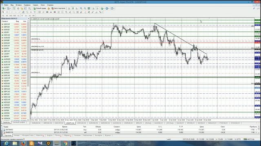Screen dimensions: 261x146
Task: Select the triangle shape tool
Action: coord(51,12)
